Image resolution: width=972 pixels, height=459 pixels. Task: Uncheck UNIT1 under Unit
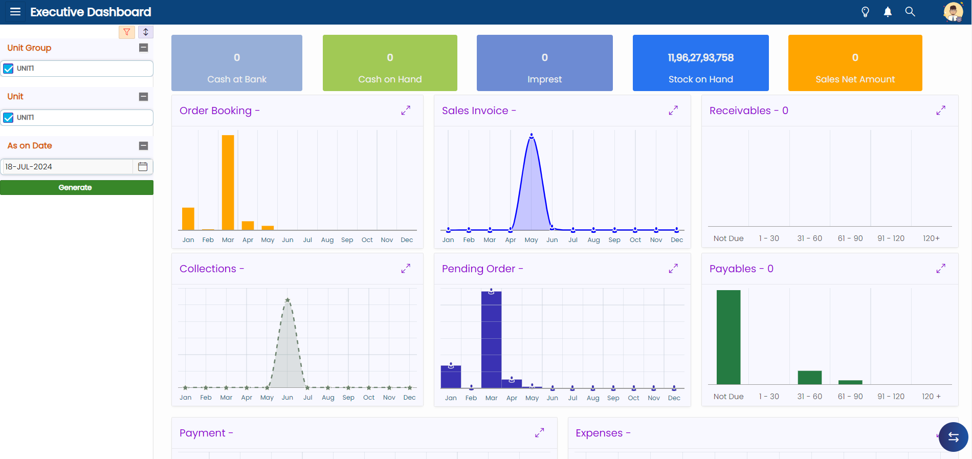9,118
